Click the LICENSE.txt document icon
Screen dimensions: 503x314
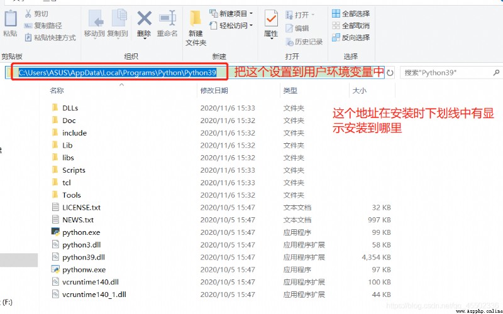coord(55,207)
